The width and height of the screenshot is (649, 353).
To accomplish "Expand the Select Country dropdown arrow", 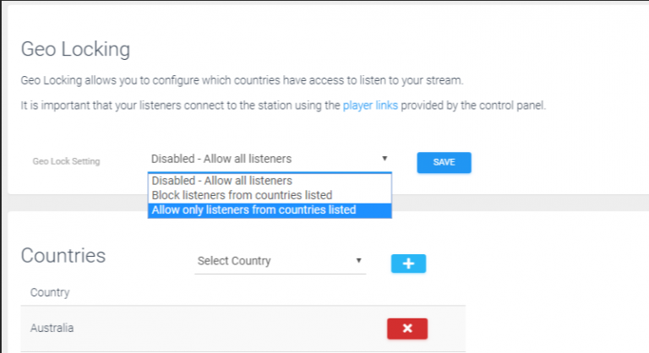I will click(x=359, y=260).
